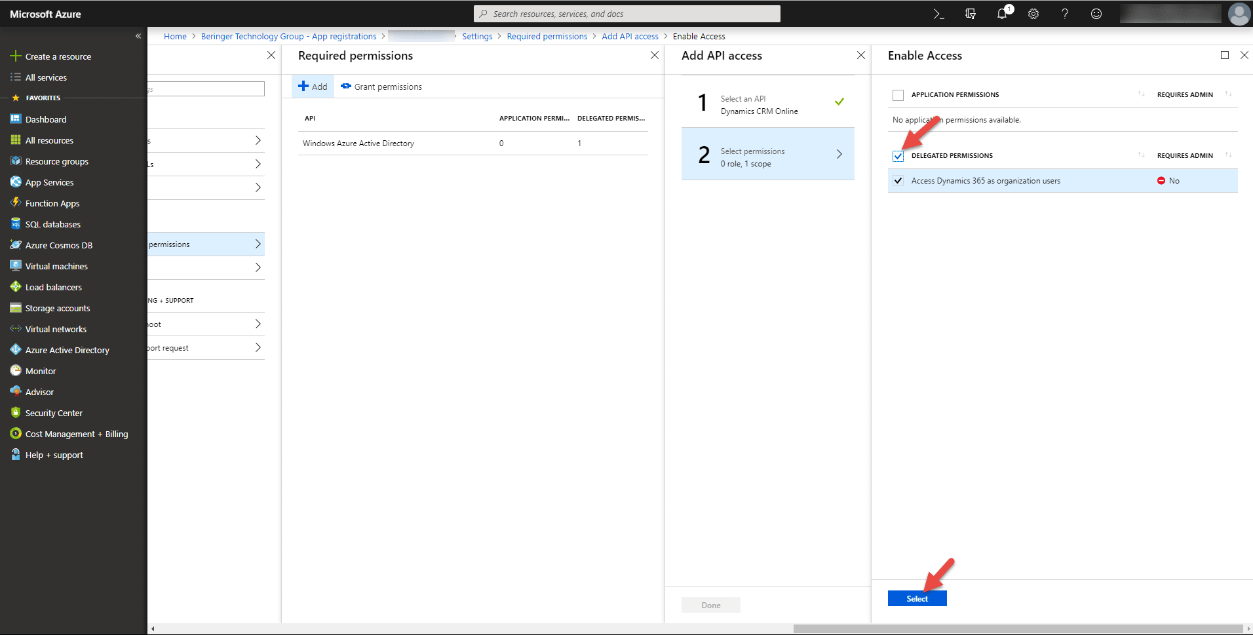Click the Advisor cloud icon
The width and height of the screenshot is (1253, 635).
16,392
